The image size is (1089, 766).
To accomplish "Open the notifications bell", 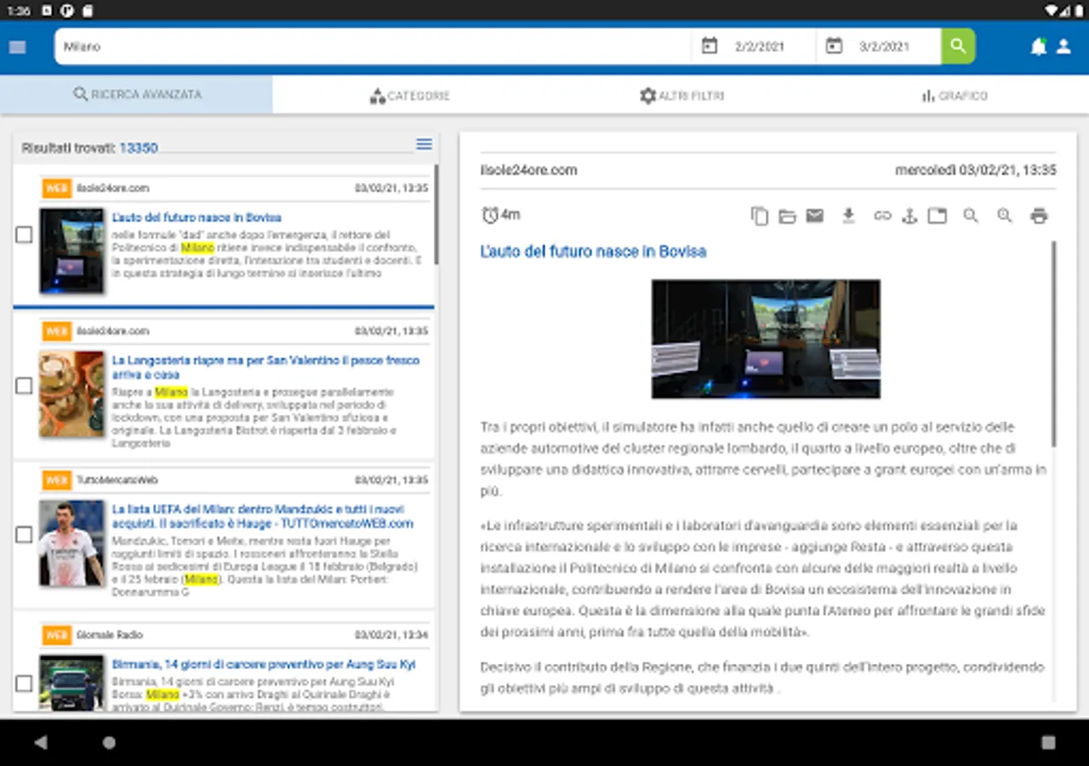I will [1038, 47].
